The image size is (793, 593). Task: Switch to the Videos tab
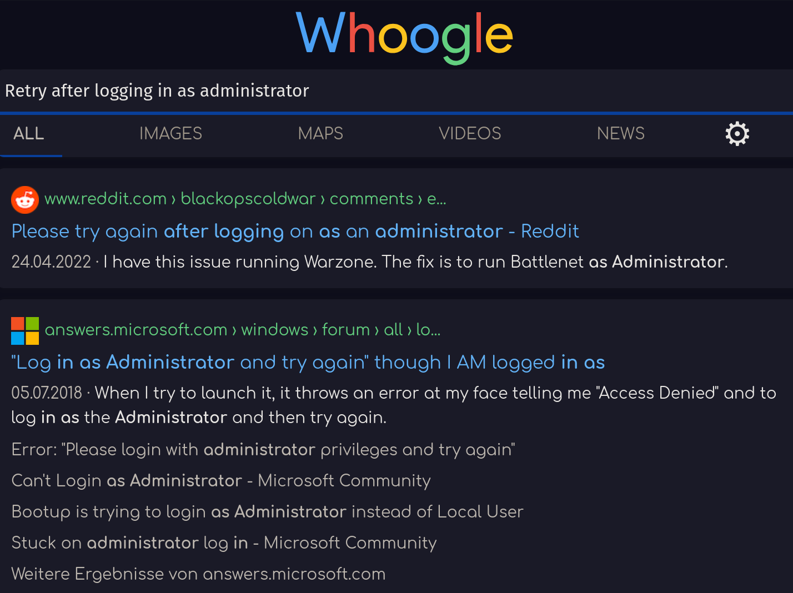[470, 134]
